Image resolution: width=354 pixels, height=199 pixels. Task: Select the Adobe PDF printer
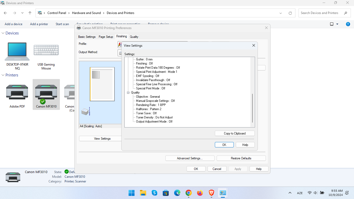pos(17,96)
